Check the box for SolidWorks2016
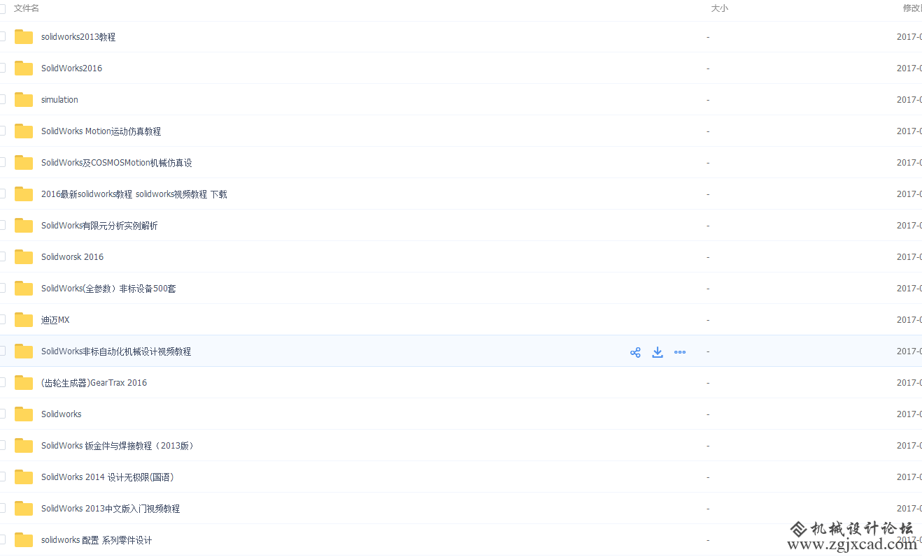The height and width of the screenshot is (559, 922). pyautogui.click(x=2, y=68)
